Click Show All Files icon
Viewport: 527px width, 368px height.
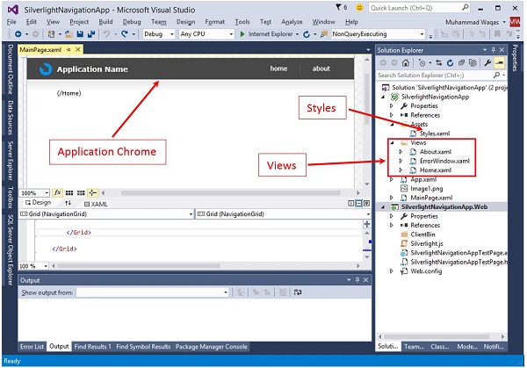pos(473,63)
